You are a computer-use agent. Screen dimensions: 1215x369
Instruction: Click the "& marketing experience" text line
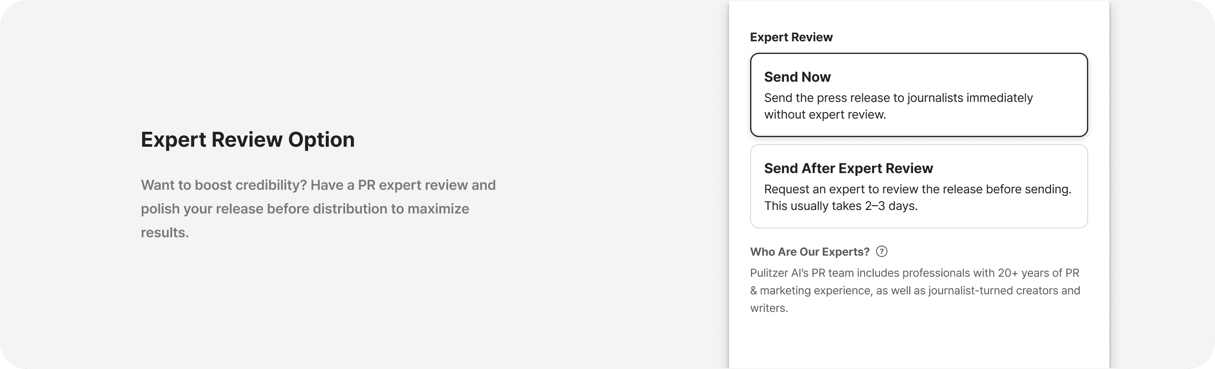[x=811, y=290]
